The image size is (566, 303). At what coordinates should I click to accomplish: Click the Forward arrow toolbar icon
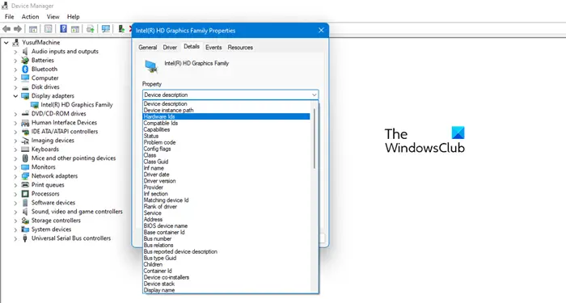tap(17, 29)
